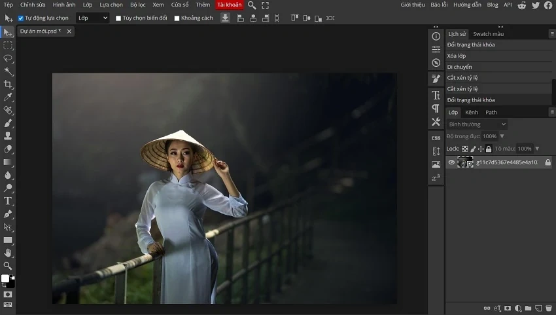Open the Bộ lọc menu
556x315 pixels.
coord(137,5)
